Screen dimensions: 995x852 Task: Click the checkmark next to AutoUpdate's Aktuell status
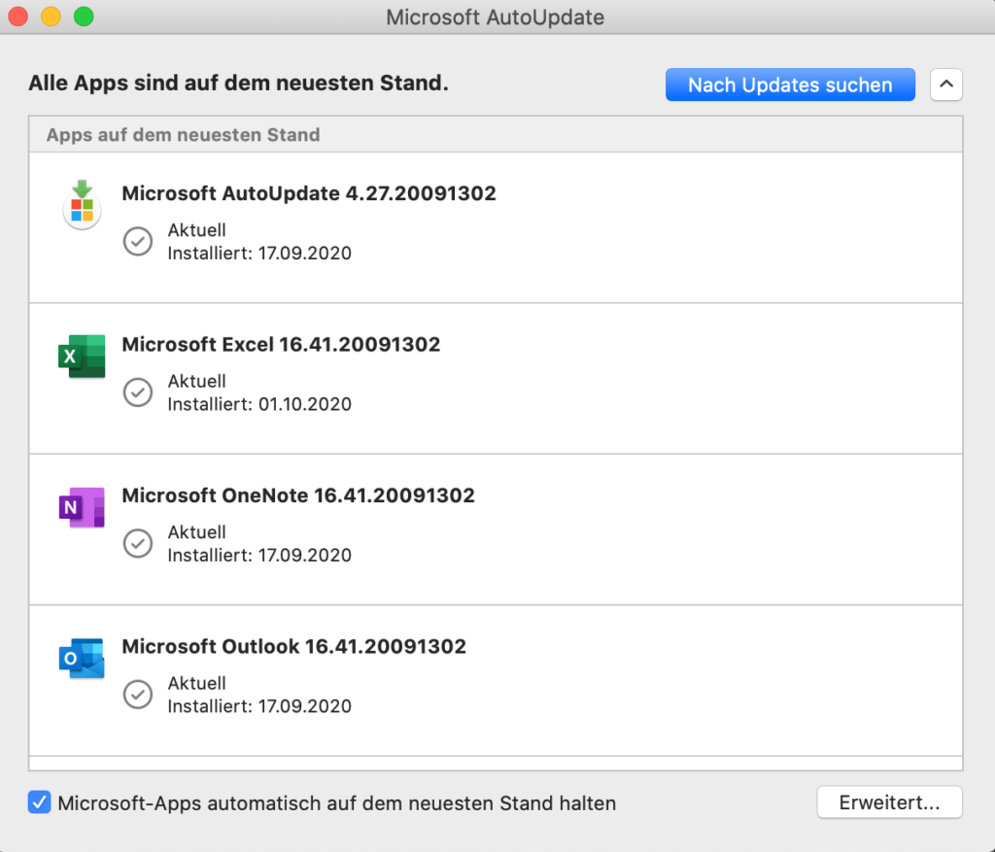tap(137, 241)
